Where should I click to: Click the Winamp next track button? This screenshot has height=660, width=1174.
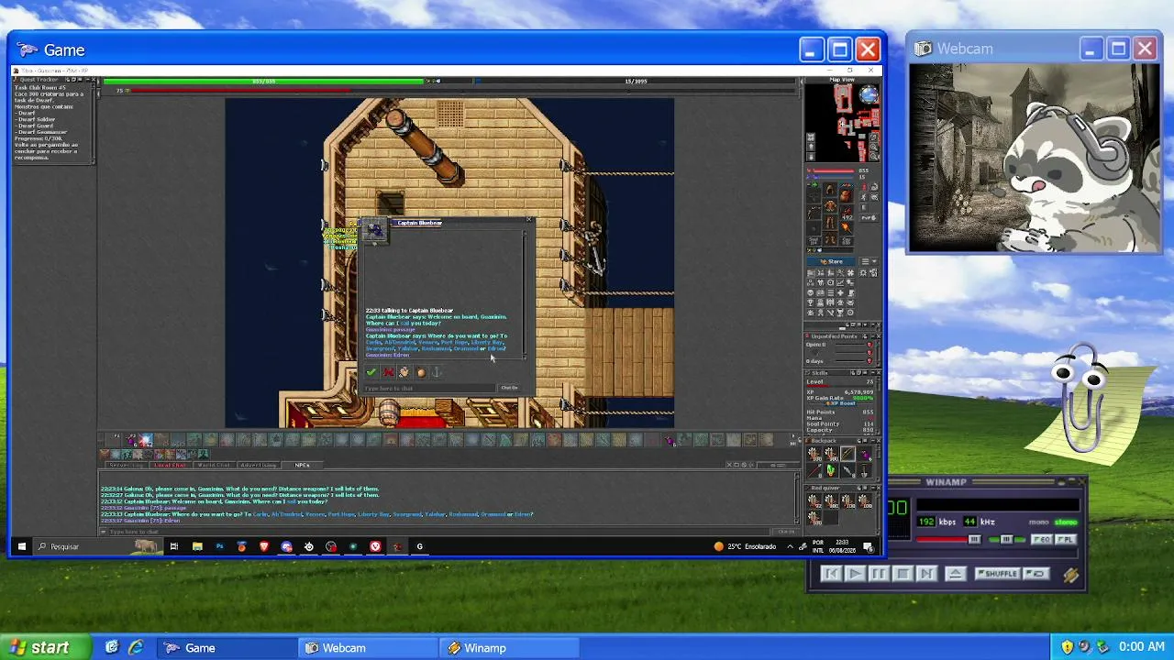coord(926,574)
